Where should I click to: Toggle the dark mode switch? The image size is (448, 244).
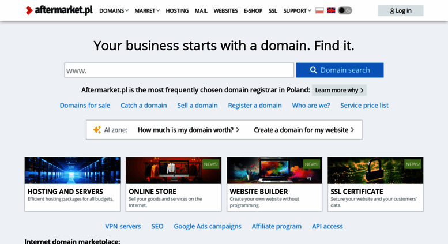(345, 10)
